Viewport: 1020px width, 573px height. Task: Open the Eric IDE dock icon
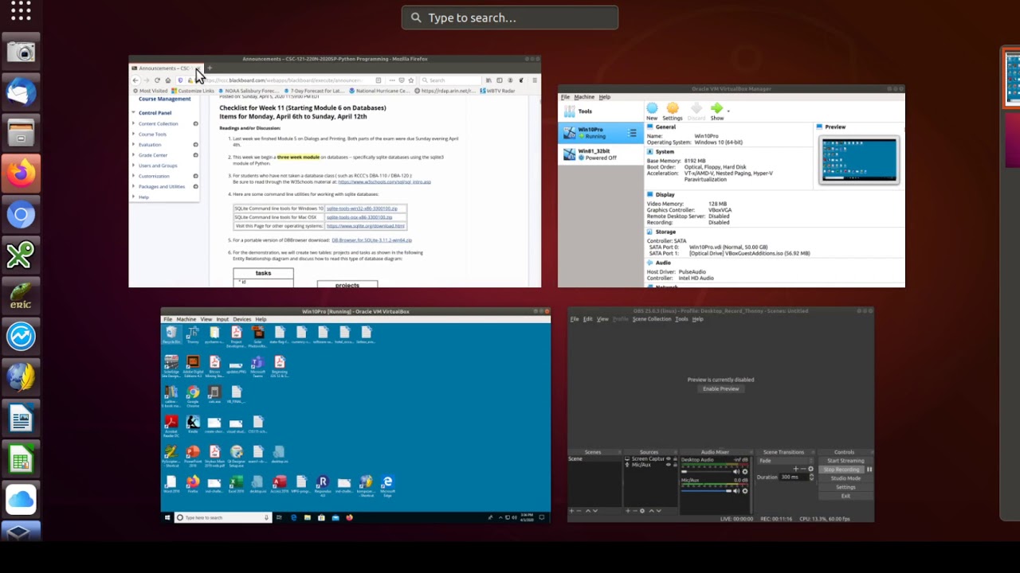click(22, 295)
